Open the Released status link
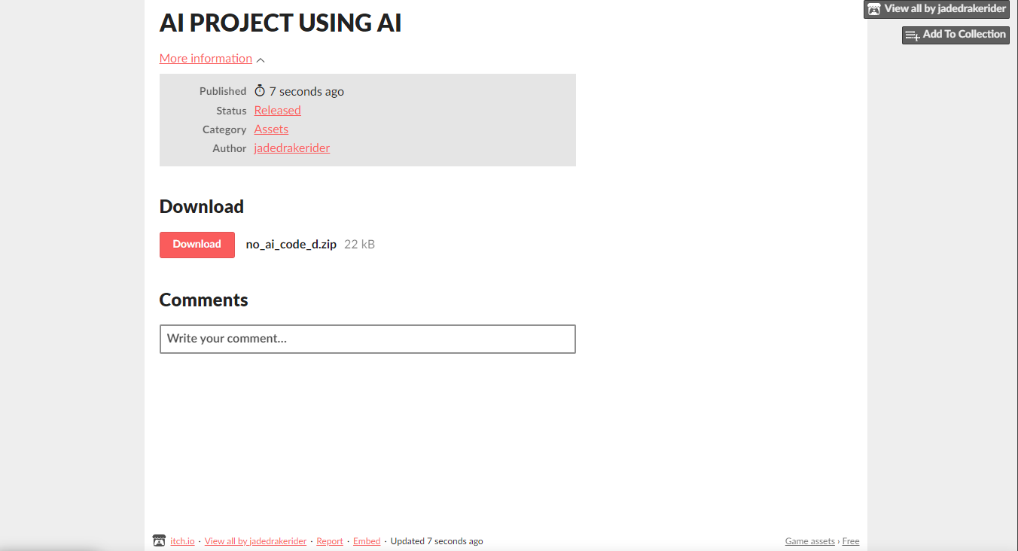This screenshot has height=551, width=1018. (x=277, y=110)
